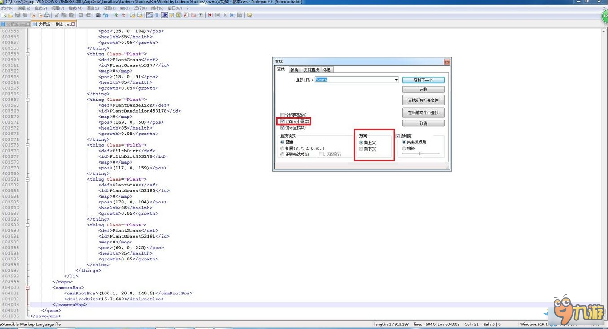Click the 取消 button
608x329 pixels.
tap(423, 123)
